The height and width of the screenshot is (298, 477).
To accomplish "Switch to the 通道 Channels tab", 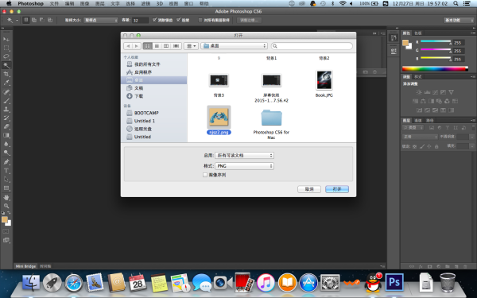I will [x=417, y=121].
